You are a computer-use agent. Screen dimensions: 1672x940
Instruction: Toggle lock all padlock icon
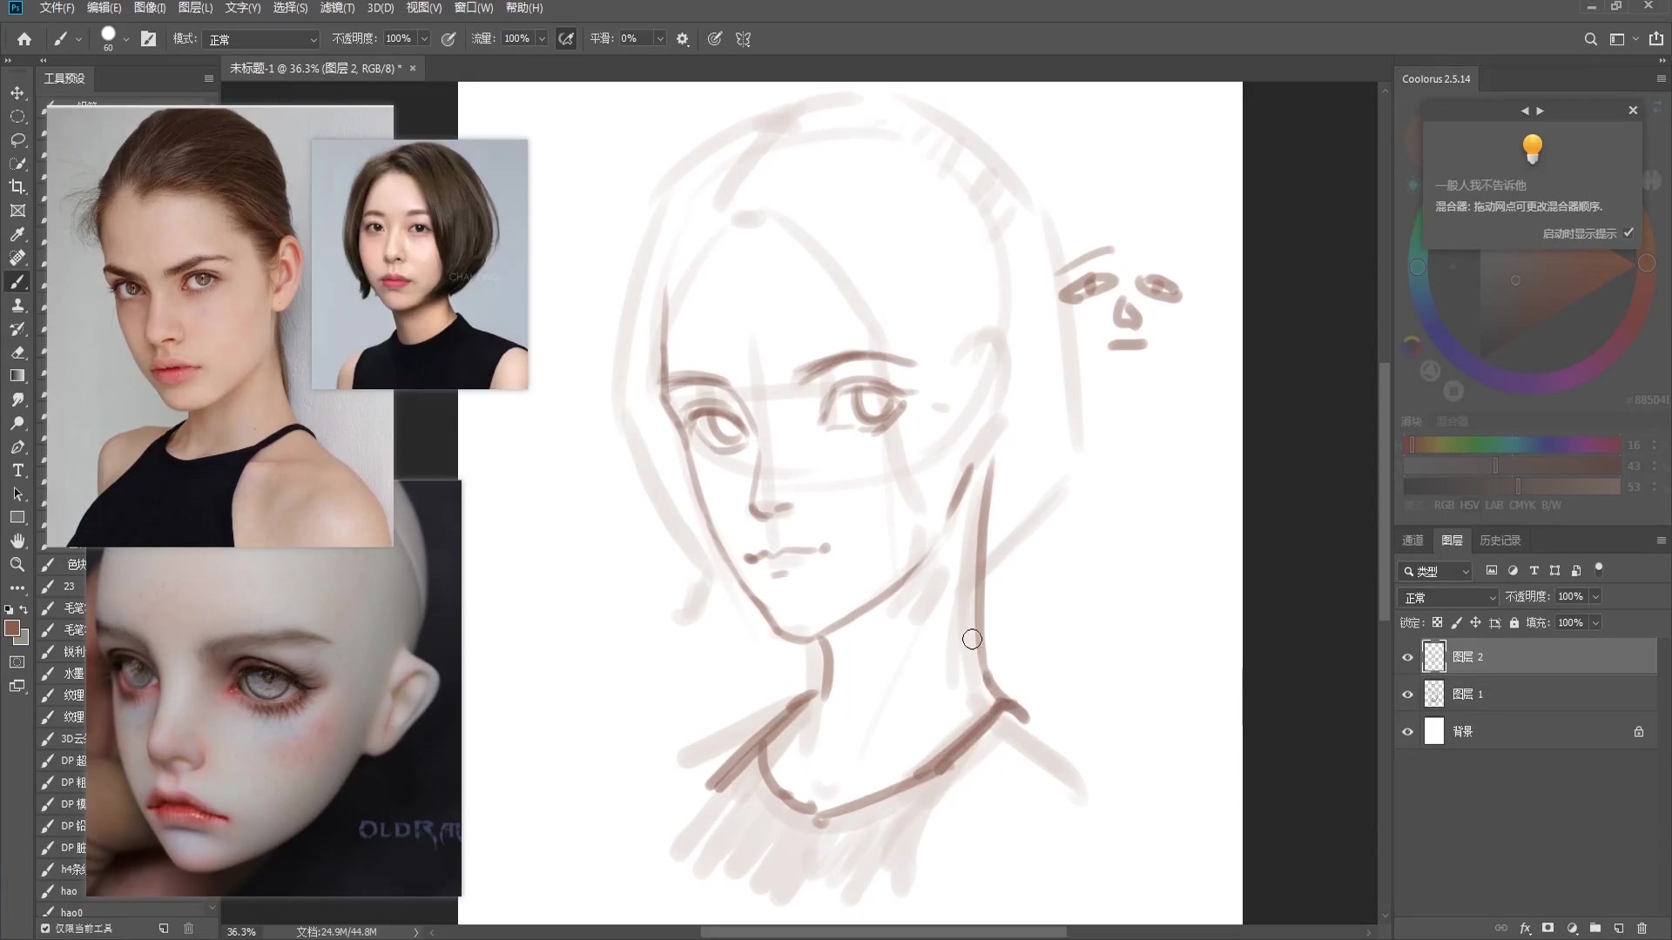click(1514, 622)
